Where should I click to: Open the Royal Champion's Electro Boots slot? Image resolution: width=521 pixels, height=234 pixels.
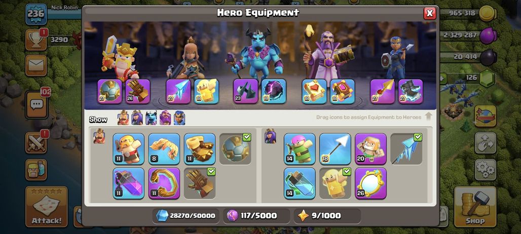411,91
